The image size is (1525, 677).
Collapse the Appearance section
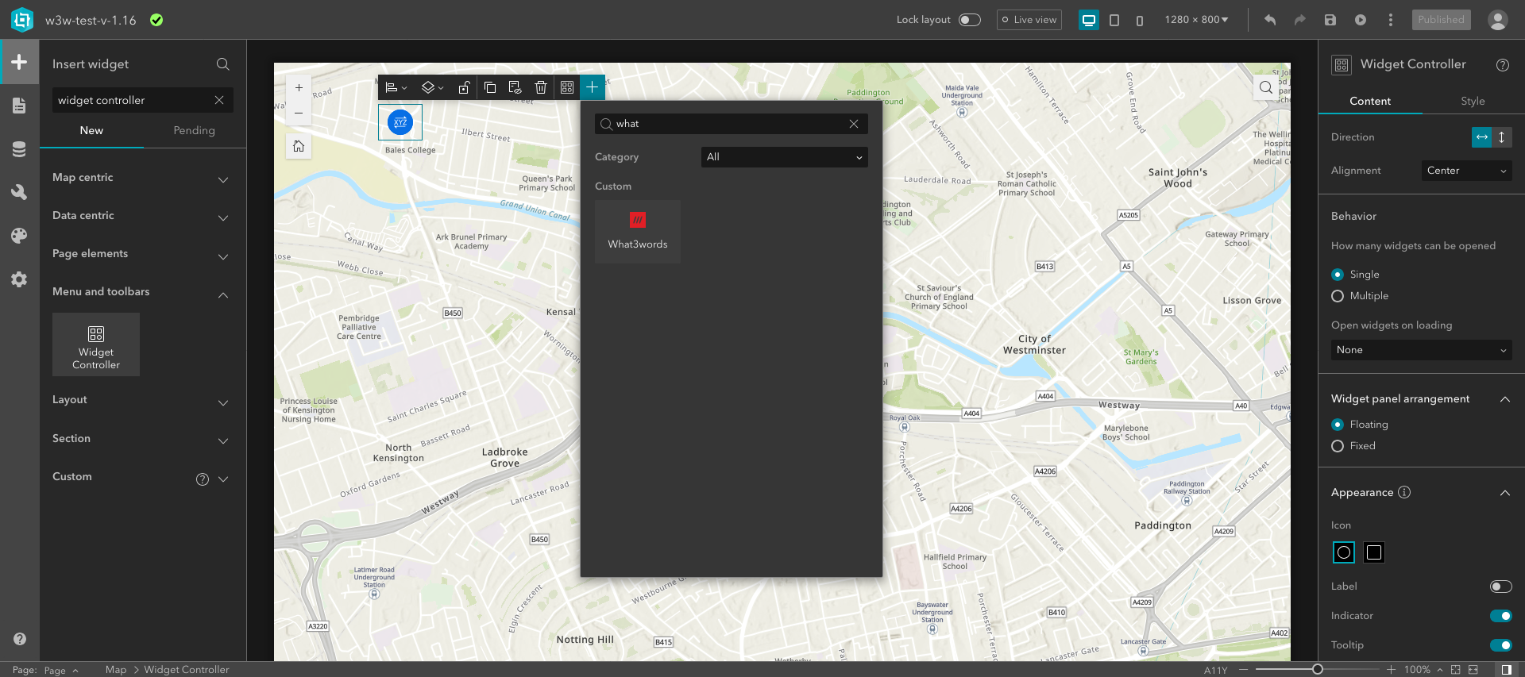tap(1505, 493)
